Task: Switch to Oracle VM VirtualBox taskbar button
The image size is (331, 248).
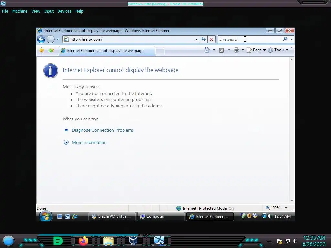Action: tap(112, 216)
